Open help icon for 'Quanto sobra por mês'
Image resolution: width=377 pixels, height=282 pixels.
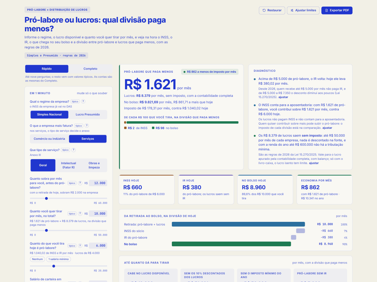point(80,183)
